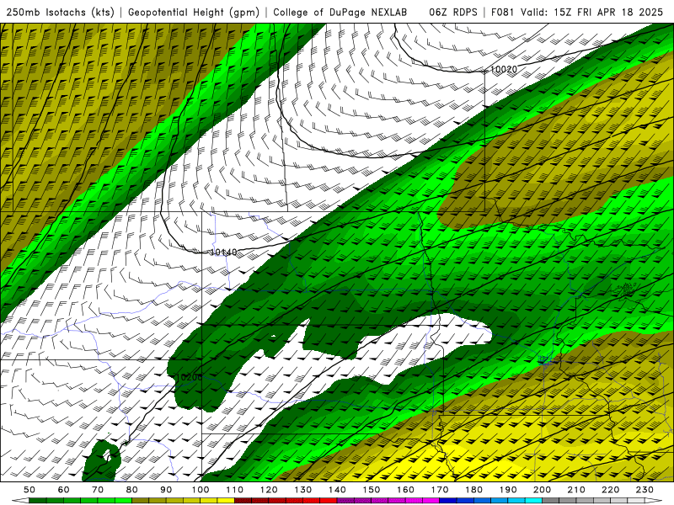The width and height of the screenshot is (674, 505).
Task: Click the 'F081' forecast hour text
Action: click(502, 12)
